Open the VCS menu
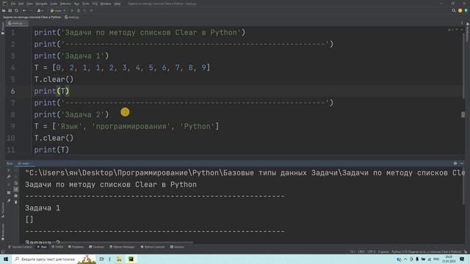The image size is (470, 264). (95, 4)
